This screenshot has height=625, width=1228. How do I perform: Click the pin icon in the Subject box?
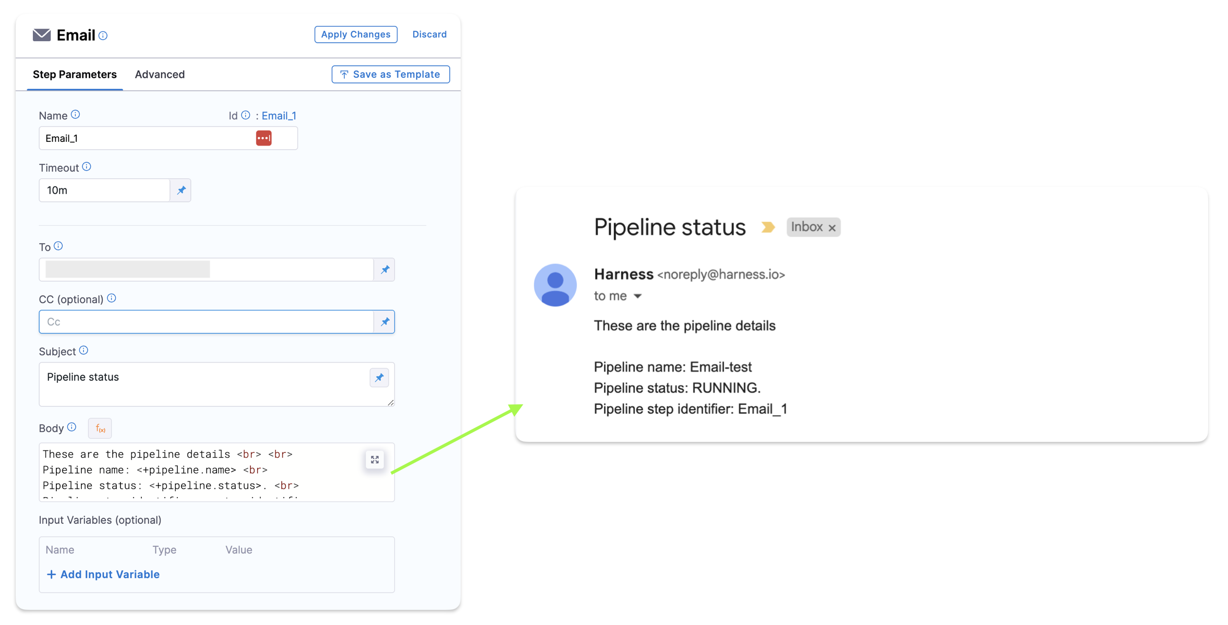pyautogui.click(x=379, y=378)
